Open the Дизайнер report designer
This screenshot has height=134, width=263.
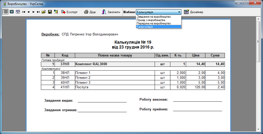tap(194, 12)
